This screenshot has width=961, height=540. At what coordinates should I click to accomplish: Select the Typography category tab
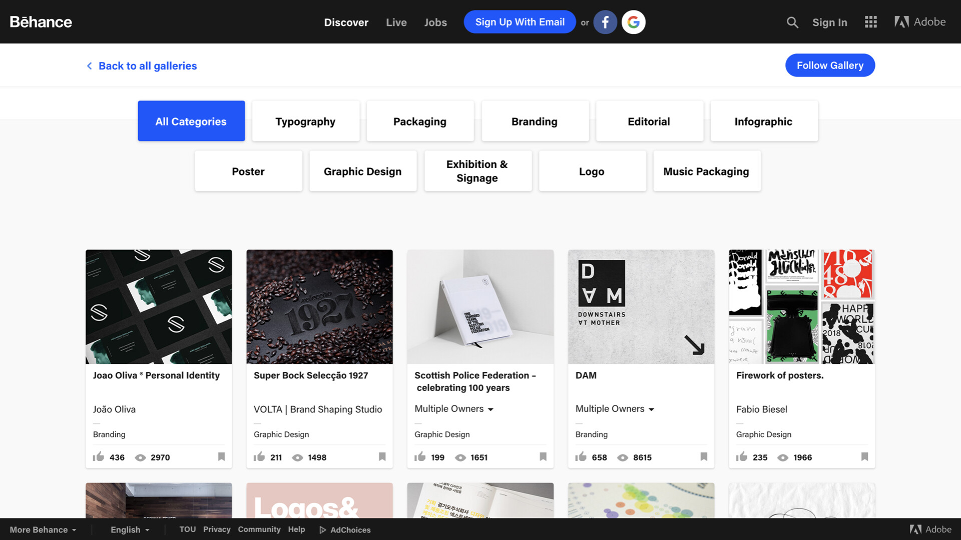click(305, 121)
